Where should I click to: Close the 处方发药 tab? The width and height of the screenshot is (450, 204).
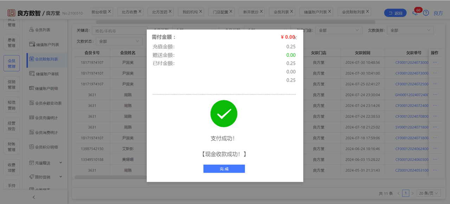point(170,12)
